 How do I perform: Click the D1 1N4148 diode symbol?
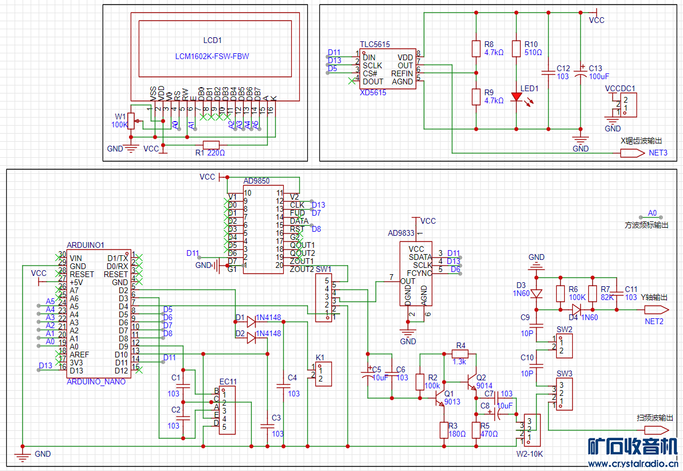tap(251, 322)
